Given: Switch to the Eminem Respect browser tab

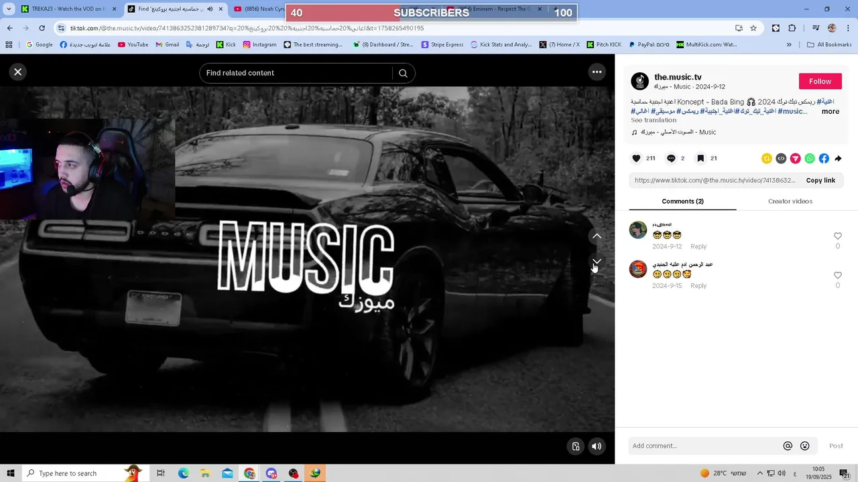Looking at the screenshot, I should click(x=496, y=9).
